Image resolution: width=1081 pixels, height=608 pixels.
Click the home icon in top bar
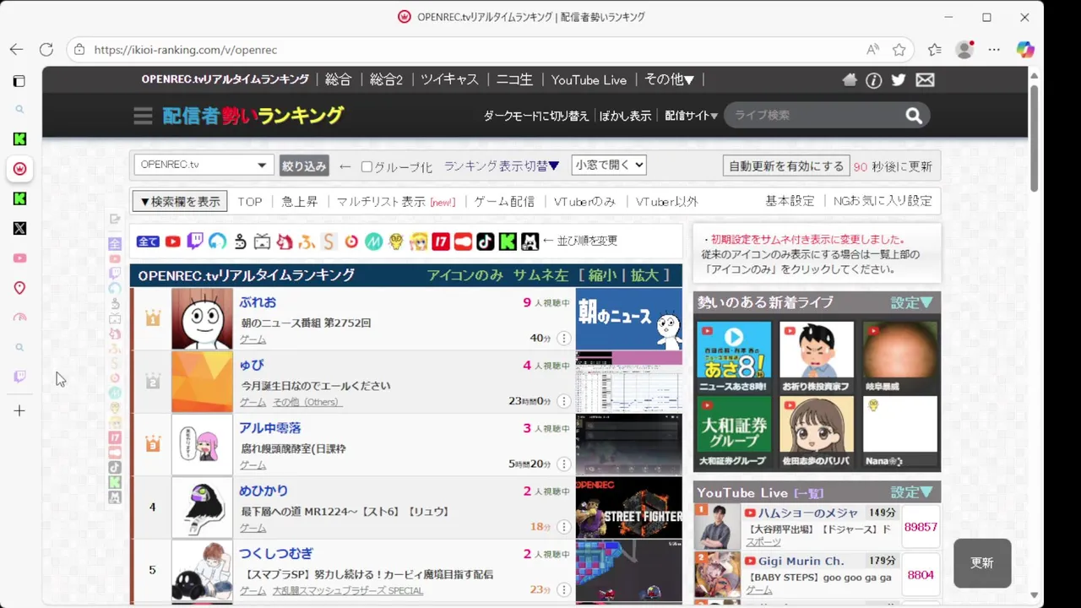point(850,79)
